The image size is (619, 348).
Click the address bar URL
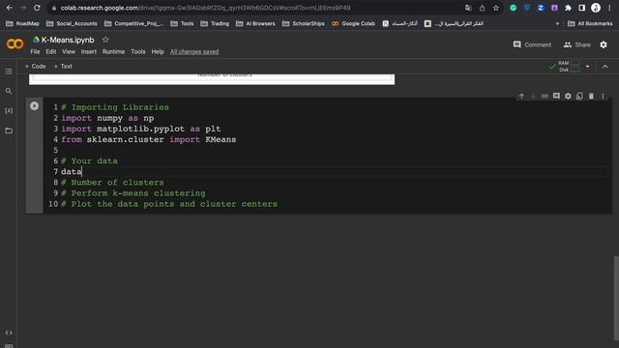[x=205, y=8]
